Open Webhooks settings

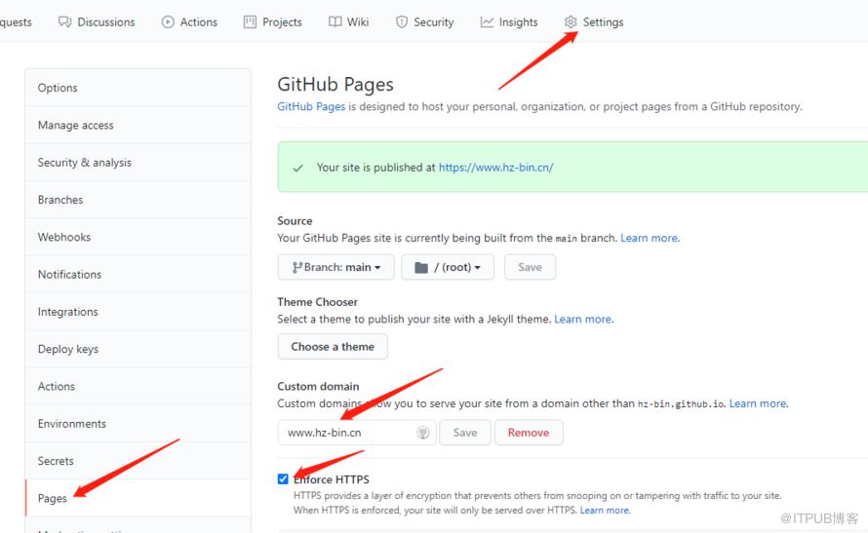(138, 237)
